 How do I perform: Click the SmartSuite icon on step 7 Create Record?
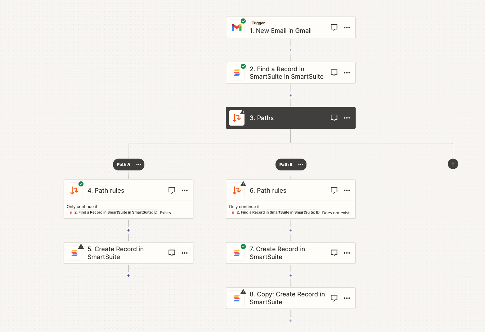[237, 253]
